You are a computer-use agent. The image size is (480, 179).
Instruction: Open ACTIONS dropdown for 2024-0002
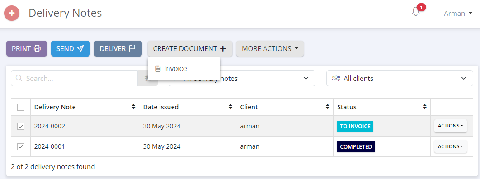click(x=450, y=126)
